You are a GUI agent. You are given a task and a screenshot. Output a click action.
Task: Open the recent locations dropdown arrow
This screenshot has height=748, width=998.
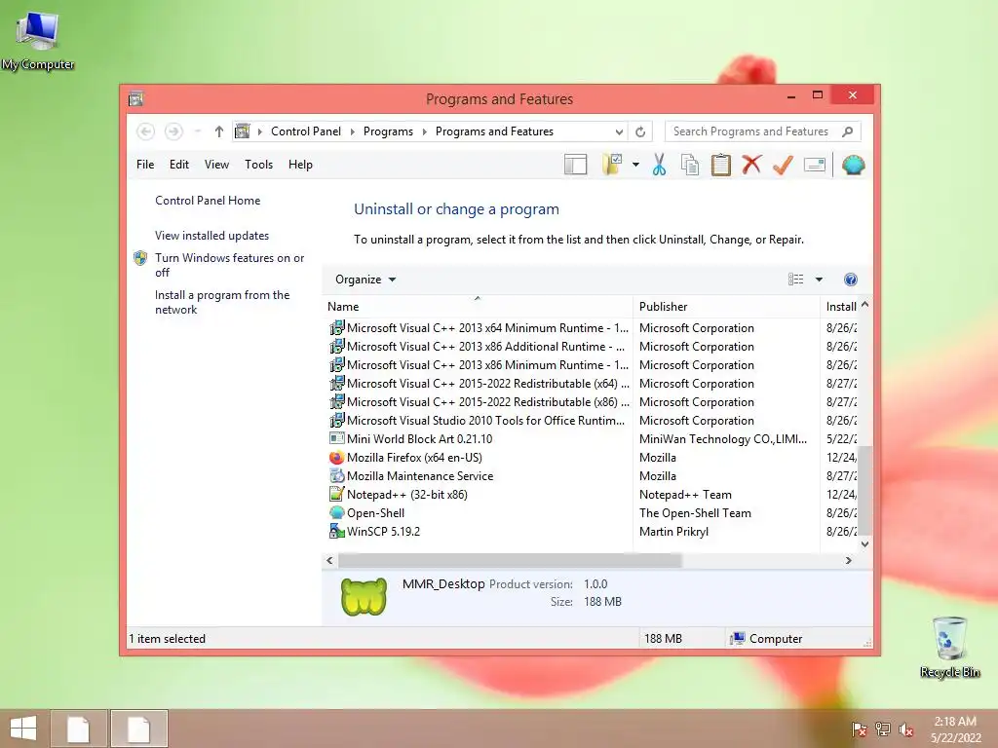point(198,131)
